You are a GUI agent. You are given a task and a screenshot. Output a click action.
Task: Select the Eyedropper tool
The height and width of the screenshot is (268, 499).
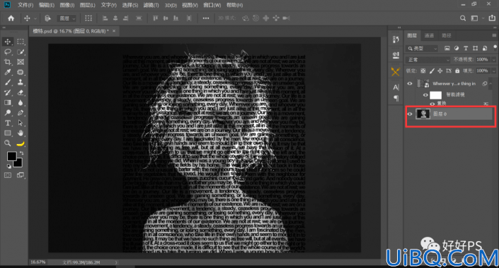[8, 72]
